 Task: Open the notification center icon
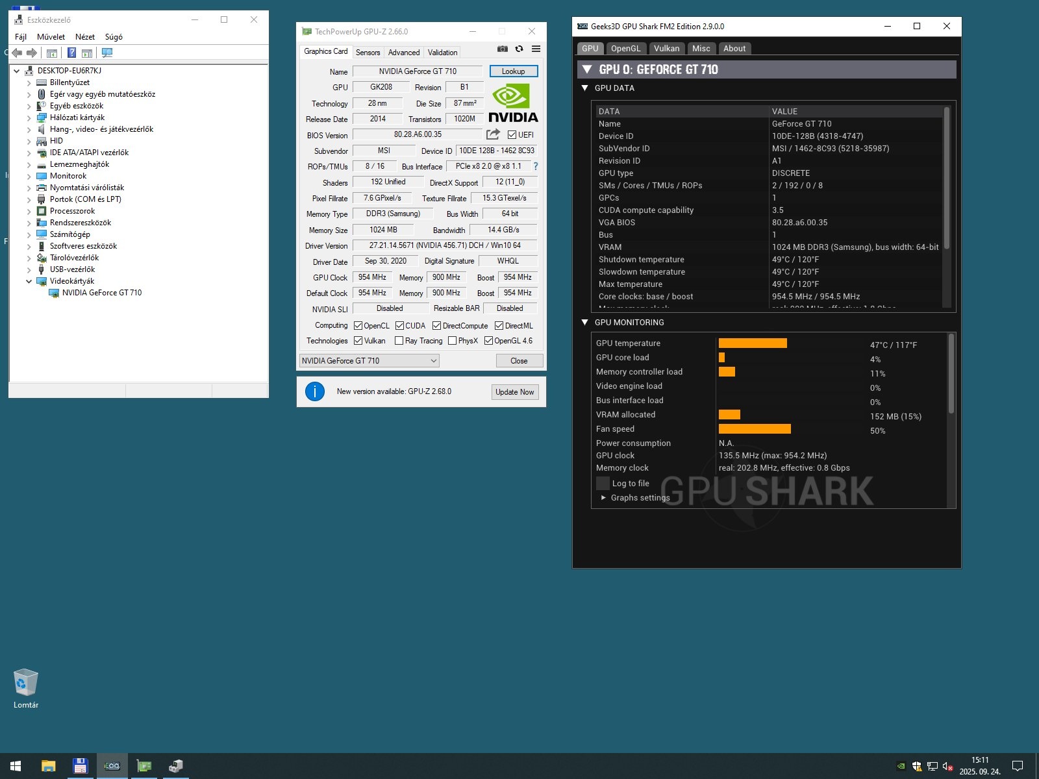[1018, 766]
